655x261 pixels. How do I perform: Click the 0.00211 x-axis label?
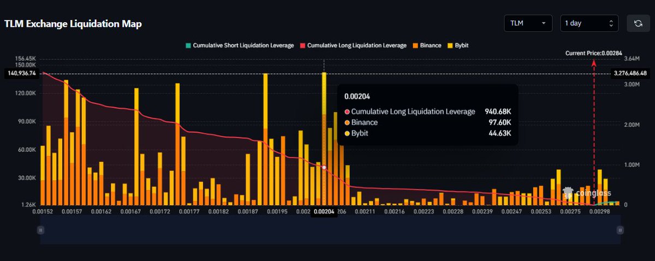coord(365,211)
